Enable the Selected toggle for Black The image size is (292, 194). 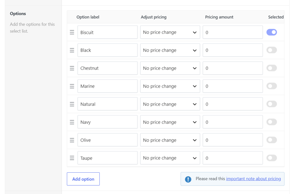[x=272, y=50]
